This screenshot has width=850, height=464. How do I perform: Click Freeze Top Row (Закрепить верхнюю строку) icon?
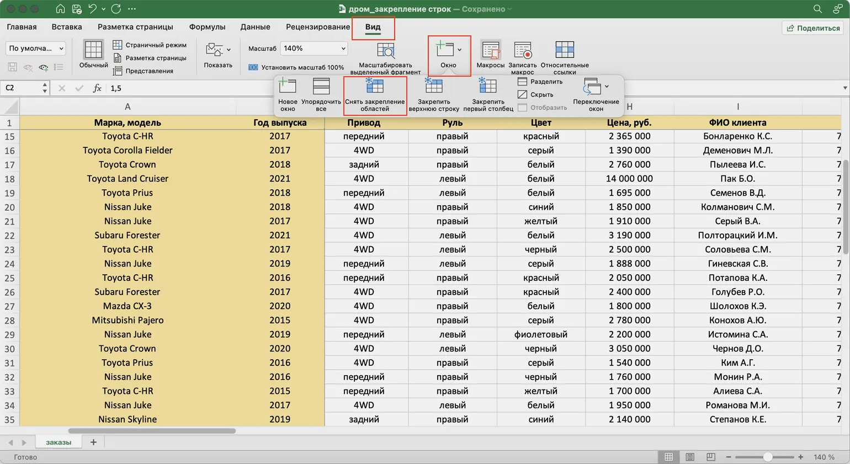(433, 87)
